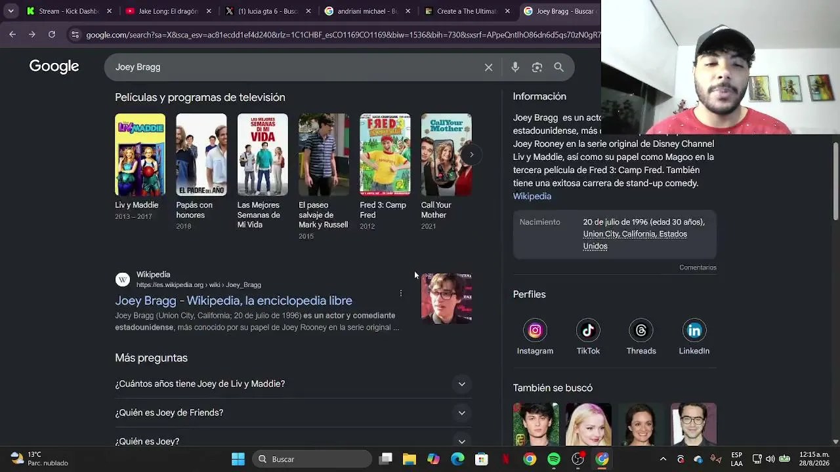Clear the Joey Bragg search query
This screenshot has height=472, width=840.
488,67
